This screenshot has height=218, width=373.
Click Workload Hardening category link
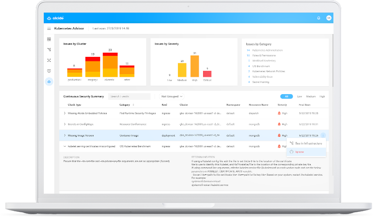point(264,61)
